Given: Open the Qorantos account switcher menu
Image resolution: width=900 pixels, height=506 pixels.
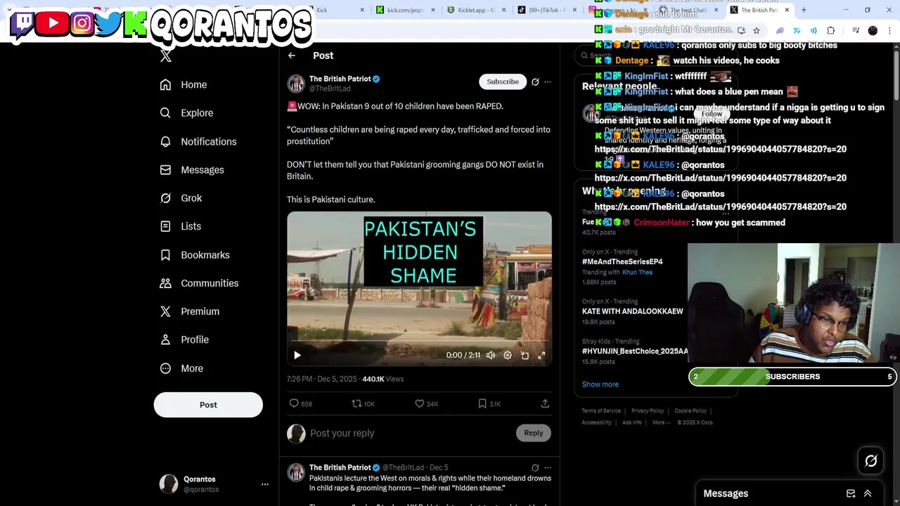Looking at the screenshot, I should 214,484.
